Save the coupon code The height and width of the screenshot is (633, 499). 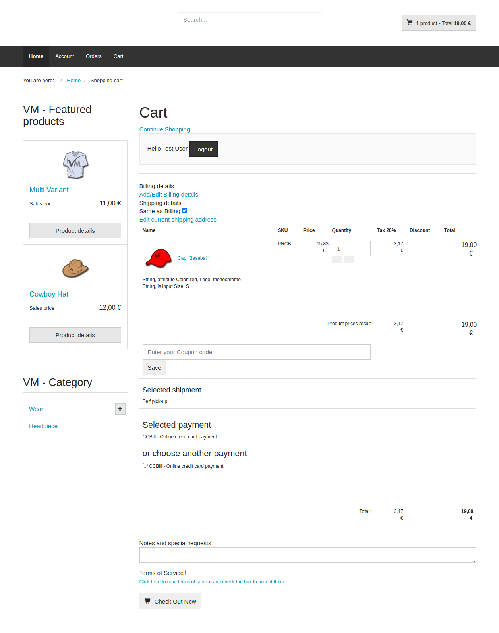(x=154, y=368)
